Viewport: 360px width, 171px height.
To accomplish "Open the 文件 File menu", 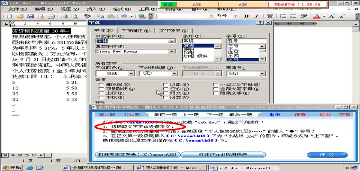I will click(x=18, y=9).
